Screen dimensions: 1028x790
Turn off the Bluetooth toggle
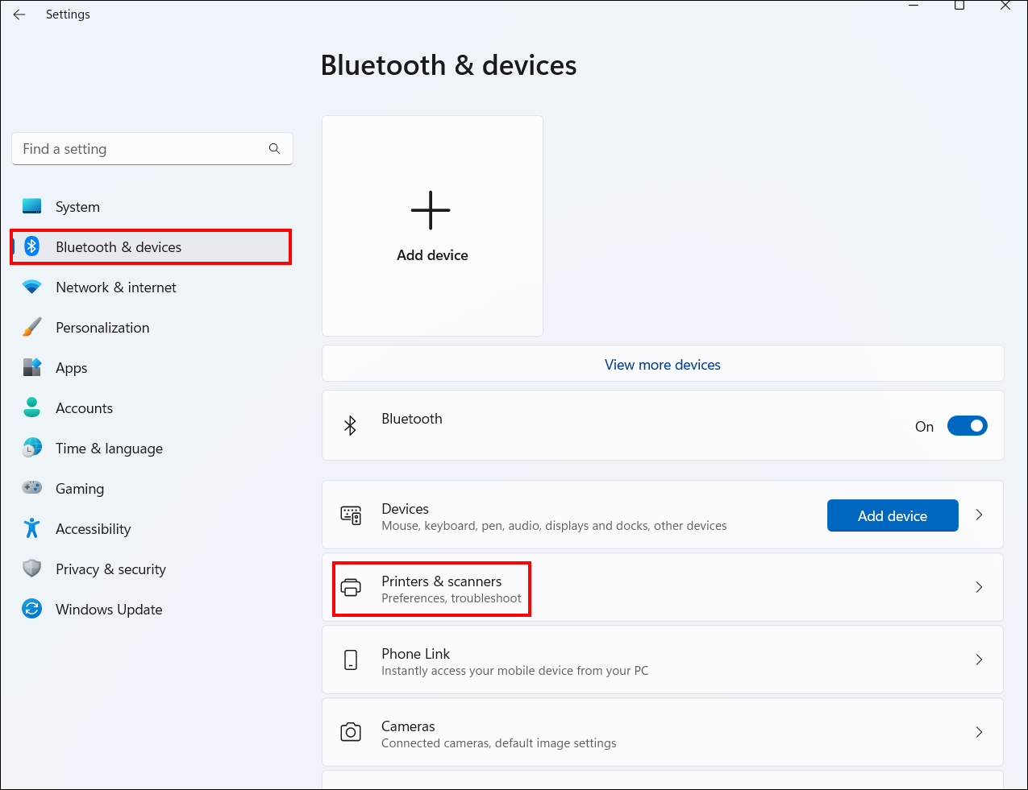967,426
